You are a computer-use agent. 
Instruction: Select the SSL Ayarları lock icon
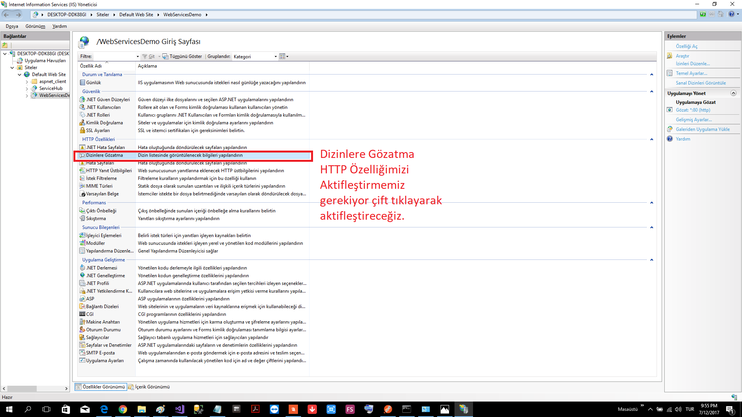pyautogui.click(x=82, y=131)
